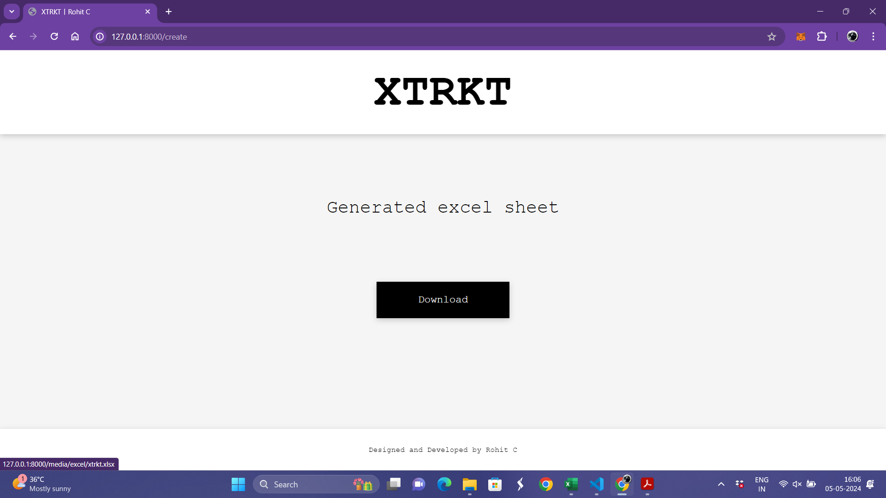The image size is (886, 498).
Task: Bookmark this page with star icon
Action: (772, 36)
